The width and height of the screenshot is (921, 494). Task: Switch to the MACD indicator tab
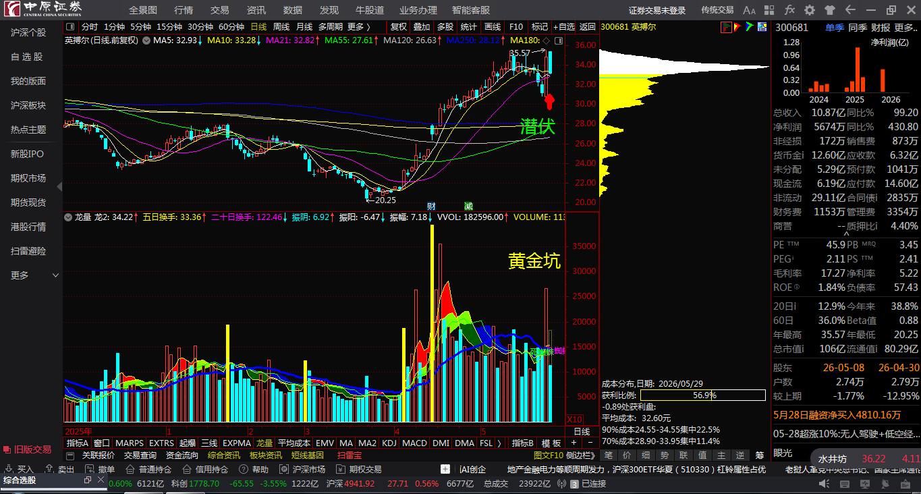point(414,443)
